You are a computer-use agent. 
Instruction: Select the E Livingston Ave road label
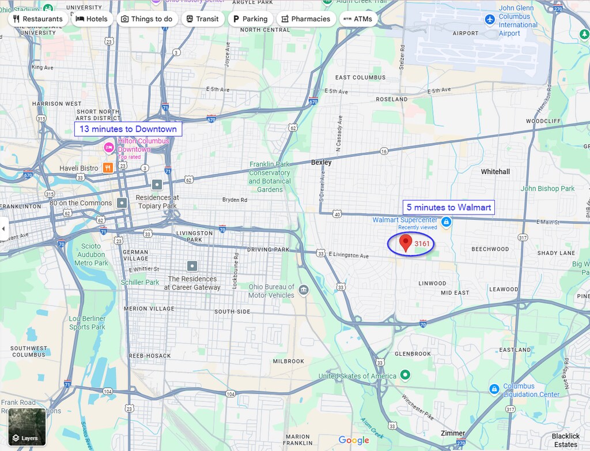click(349, 255)
